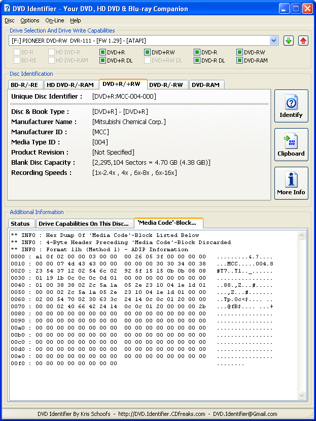Open the Help menu
This screenshot has height=421, width=316.
coord(76,20)
